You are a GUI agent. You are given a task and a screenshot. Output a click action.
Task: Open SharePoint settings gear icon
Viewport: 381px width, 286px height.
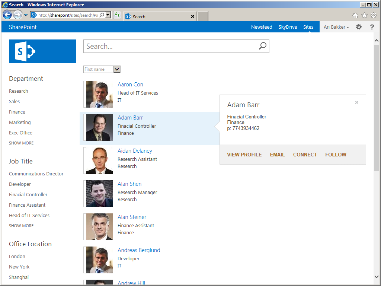(x=359, y=27)
